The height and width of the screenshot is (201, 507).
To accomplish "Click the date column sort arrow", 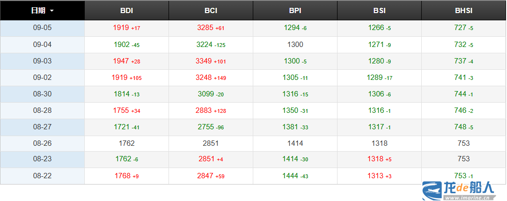I will pos(52,10).
